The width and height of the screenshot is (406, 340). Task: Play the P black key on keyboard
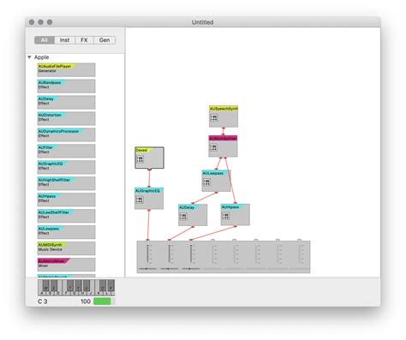point(110,284)
